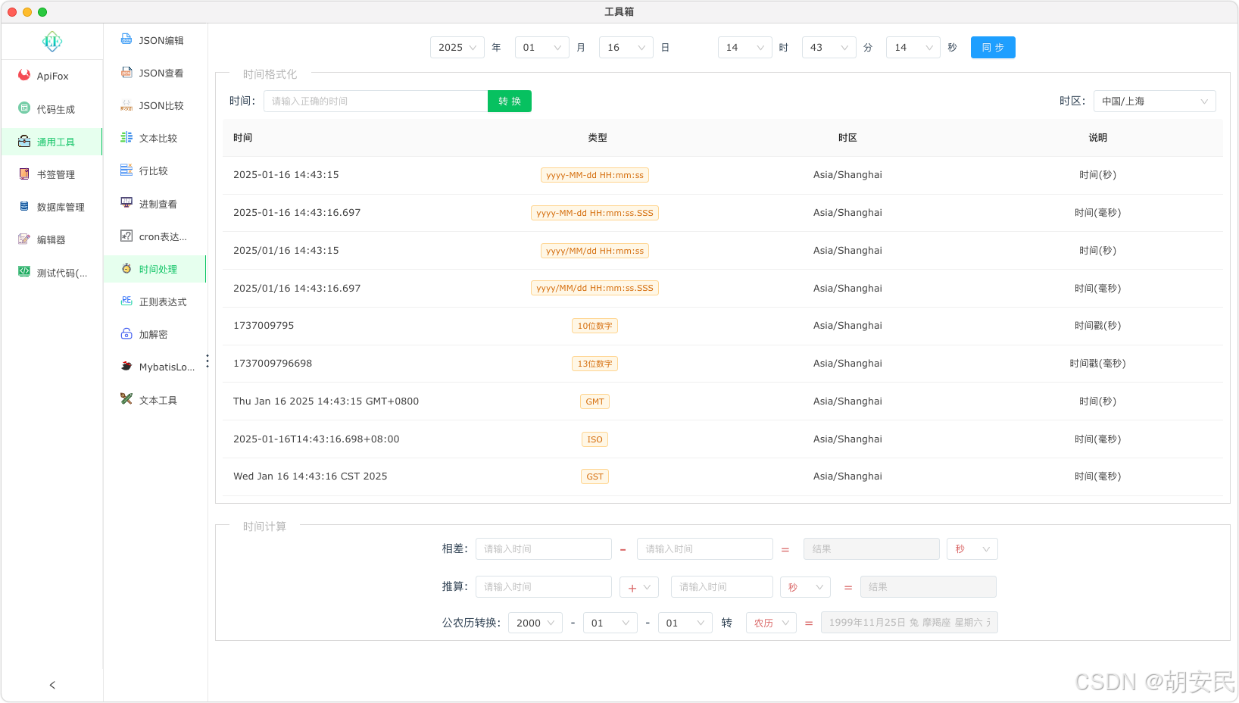This screenshot has width=1239, height=703.
Task: Click the first 推算 time input field
Action: click(x=544, y=587)
